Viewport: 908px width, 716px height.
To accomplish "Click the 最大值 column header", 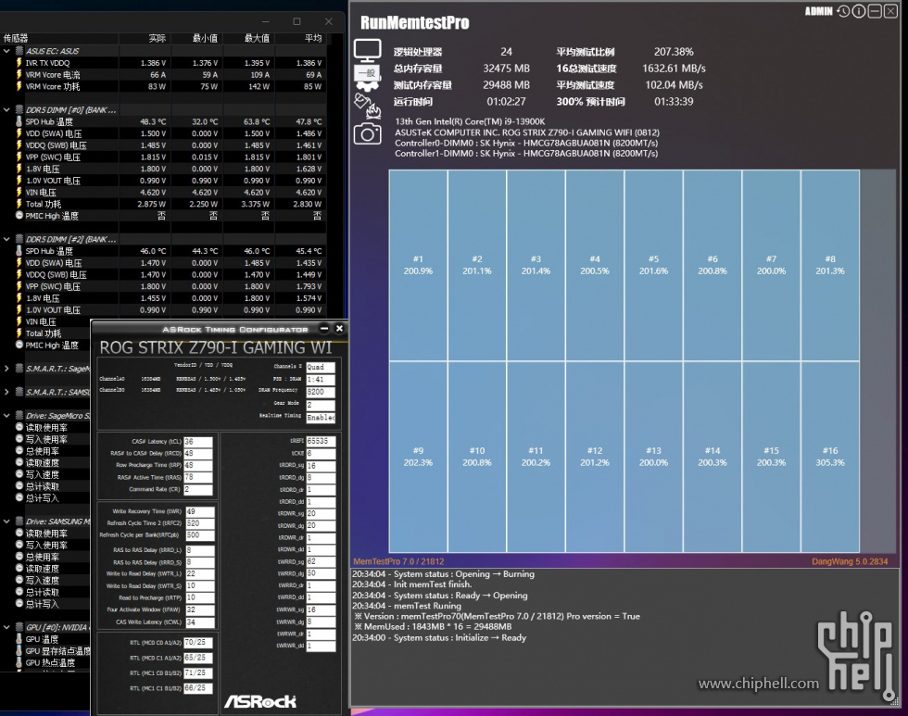I will [248, 38].
